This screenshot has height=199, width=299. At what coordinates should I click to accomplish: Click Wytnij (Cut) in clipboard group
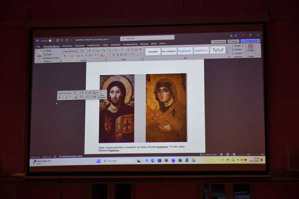[x=48, y=51]
